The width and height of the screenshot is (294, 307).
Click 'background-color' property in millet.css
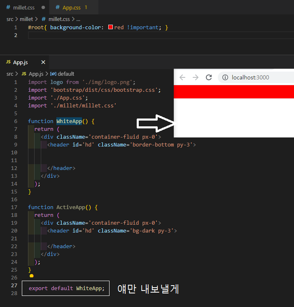coord(75,27)
